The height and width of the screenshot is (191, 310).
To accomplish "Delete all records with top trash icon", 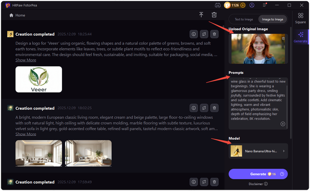I will [x=214, y=15].
